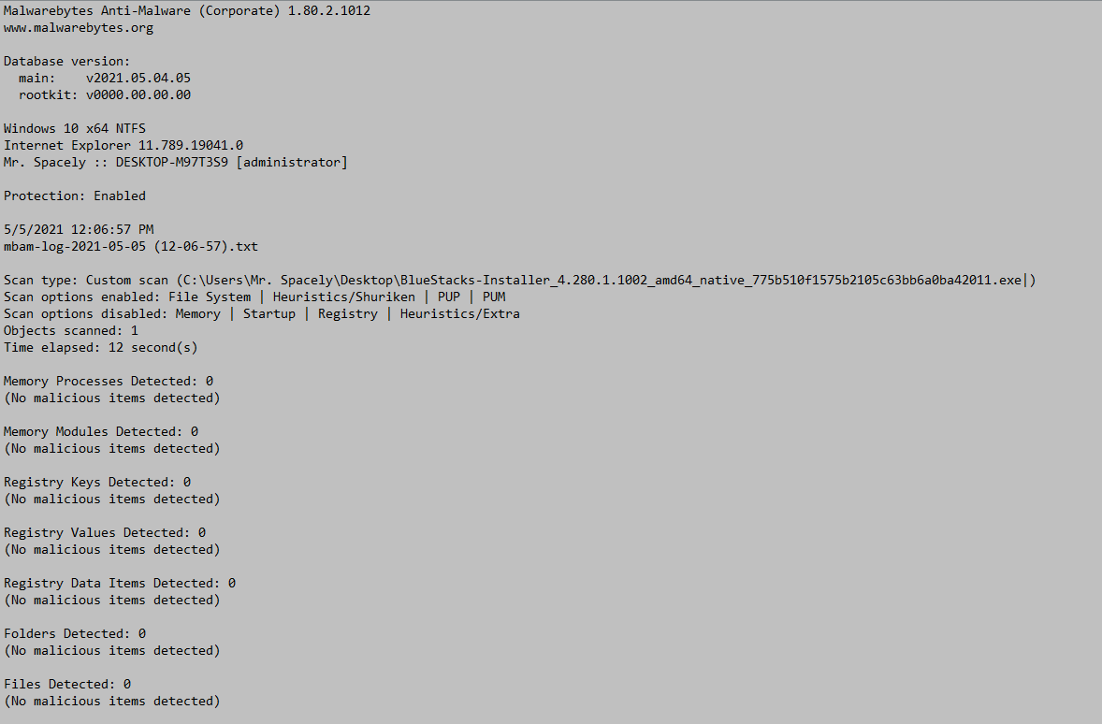This screenshot has height=724, width=1102.
Task: Click the Windows 10 x64 NTFS line
Action: coord(75,129)
